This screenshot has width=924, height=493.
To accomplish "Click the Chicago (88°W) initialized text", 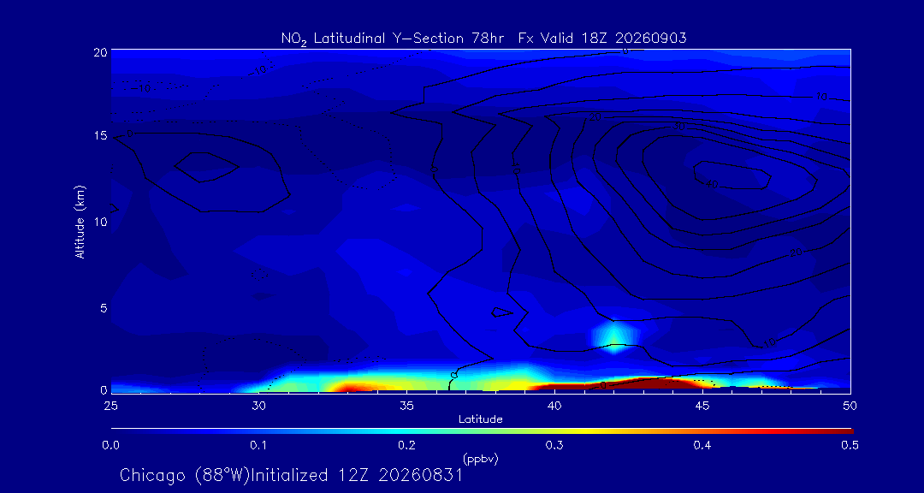I will point(291,475).
